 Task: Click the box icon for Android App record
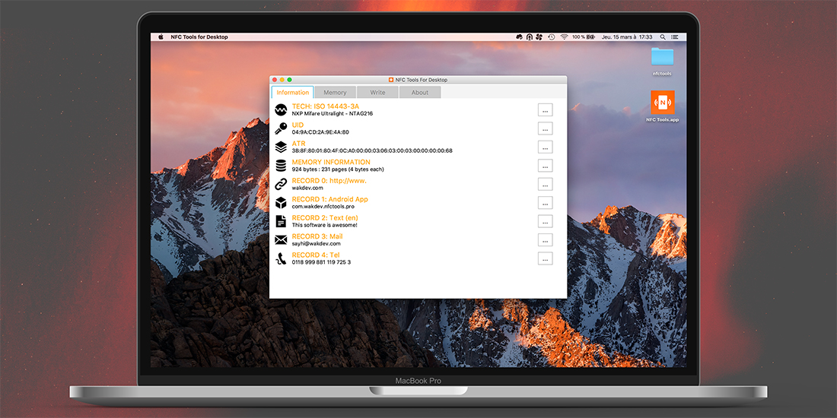click(x=281, y=203)
